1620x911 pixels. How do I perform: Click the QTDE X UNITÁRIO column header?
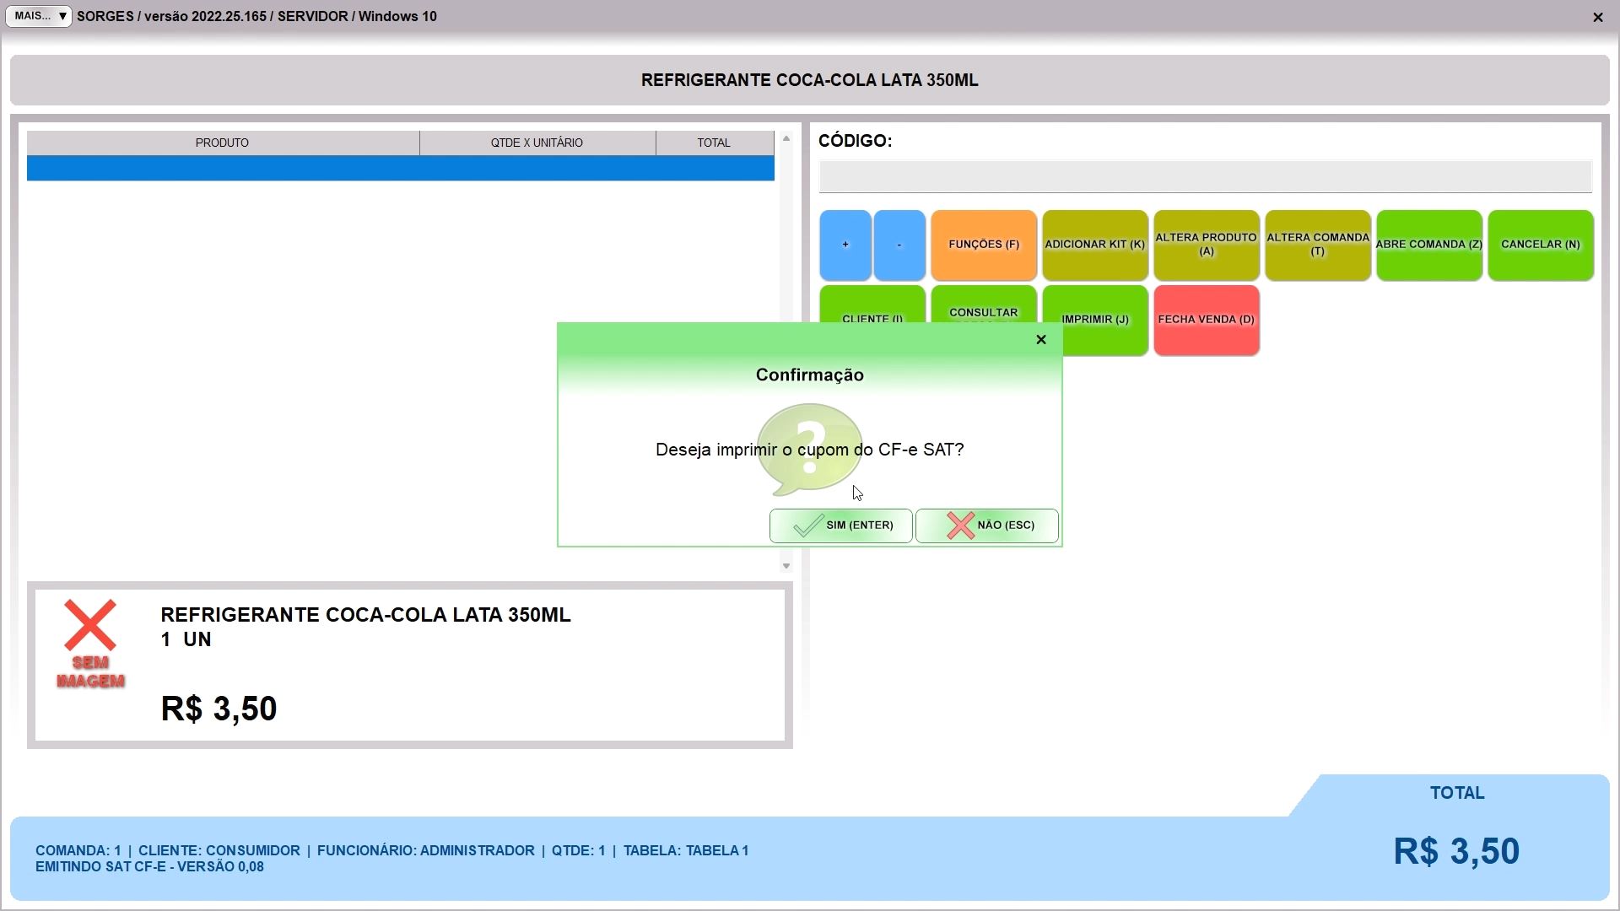click(x=537, y=143)
